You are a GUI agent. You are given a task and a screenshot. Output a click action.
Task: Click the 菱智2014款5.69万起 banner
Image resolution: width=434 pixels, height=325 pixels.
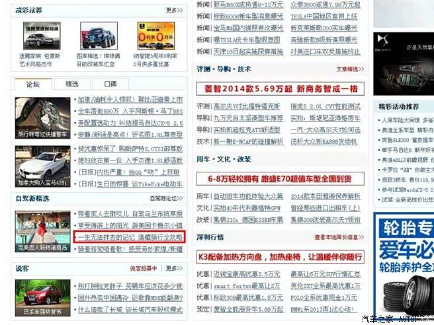tap(281, 89)
